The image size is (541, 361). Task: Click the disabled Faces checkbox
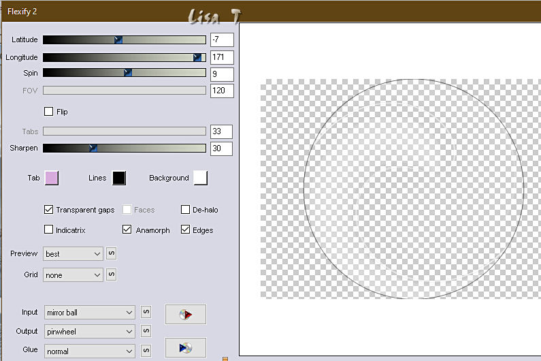pos(127,210)
